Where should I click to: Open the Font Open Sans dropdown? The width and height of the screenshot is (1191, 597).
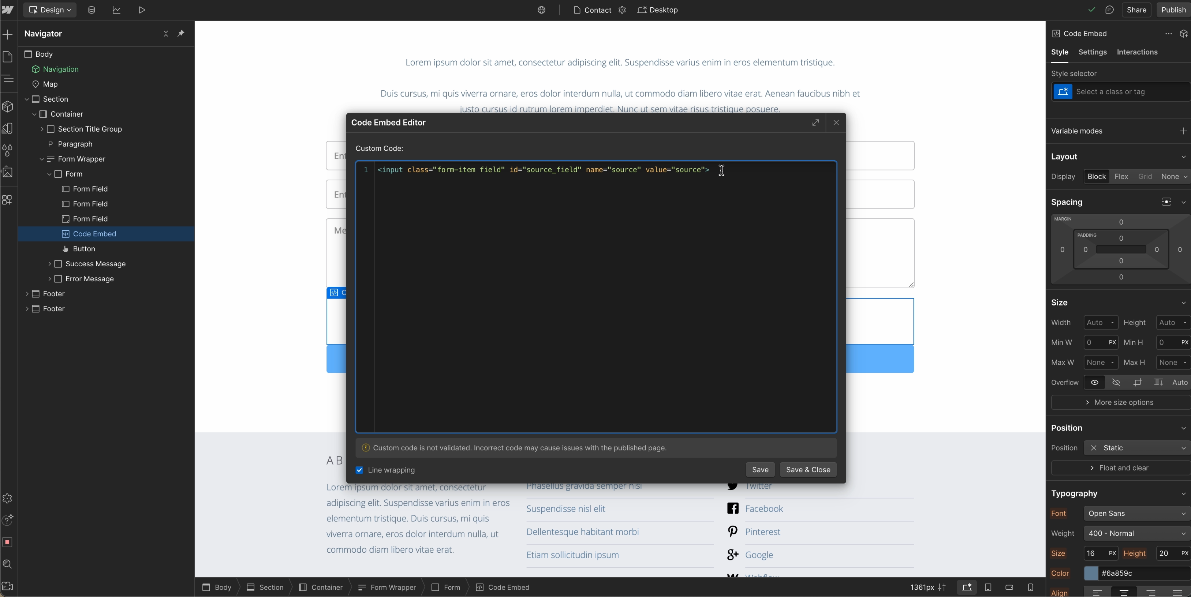pos(1137,513)
